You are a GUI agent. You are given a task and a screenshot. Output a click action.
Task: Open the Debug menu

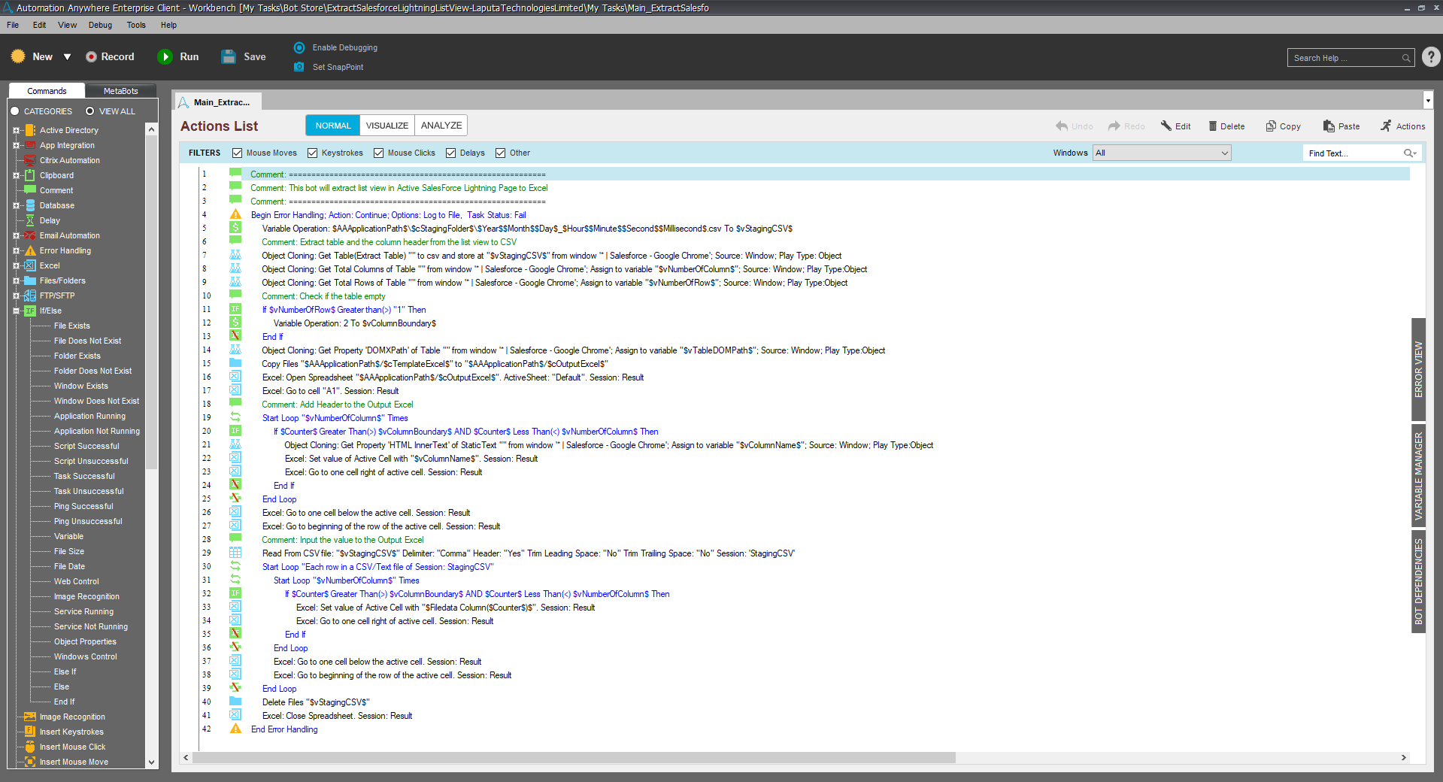(x=100, y=25)
